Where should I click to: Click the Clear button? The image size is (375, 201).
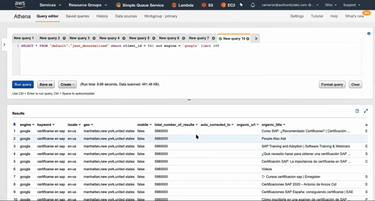(355, 85)
